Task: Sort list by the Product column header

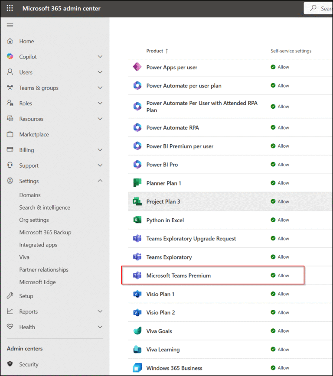Action: pyautogui.click(x=154, y=51)
